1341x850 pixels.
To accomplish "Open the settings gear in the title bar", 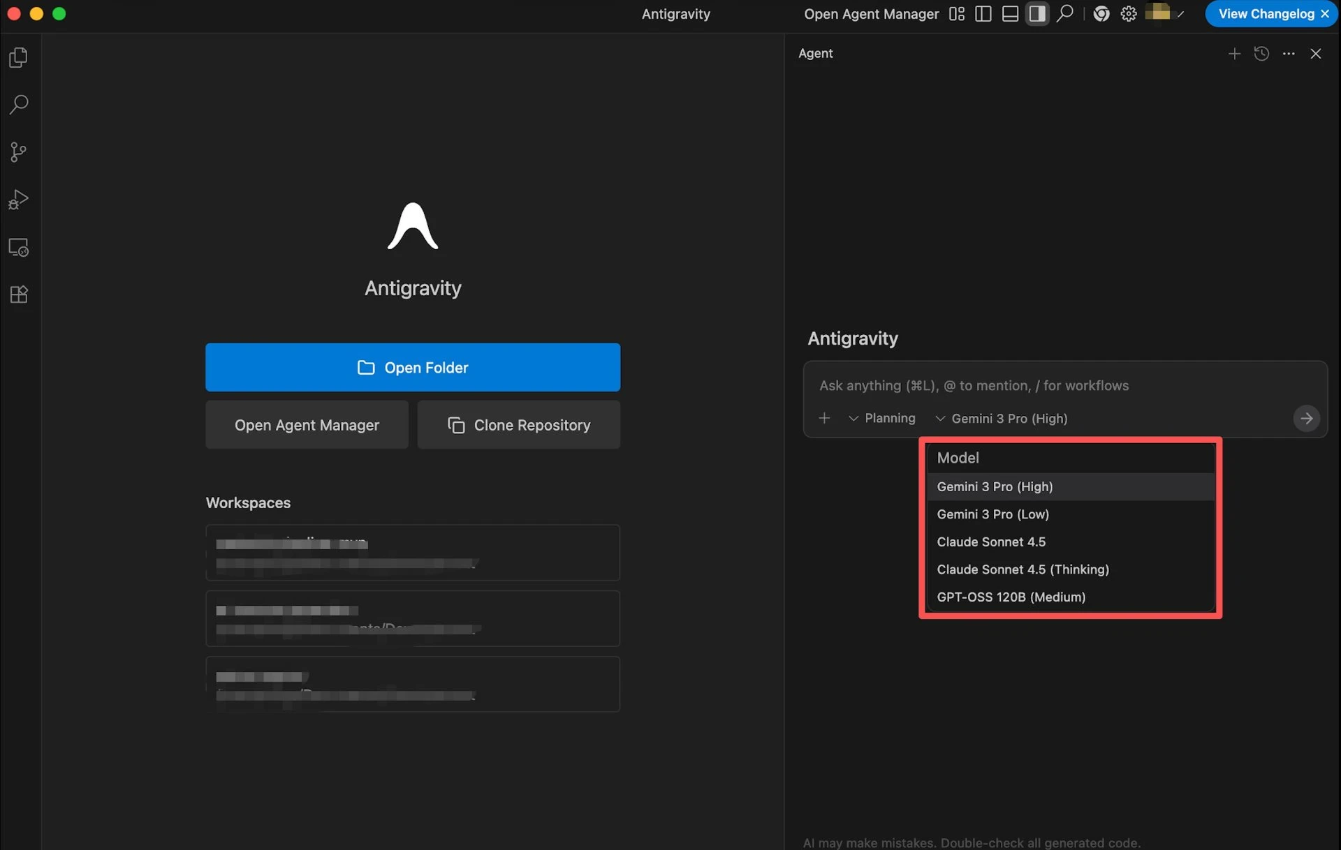I will coord(1128,13).
